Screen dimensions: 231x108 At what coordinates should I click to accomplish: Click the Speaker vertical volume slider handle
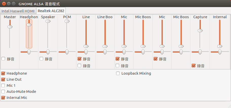48,21
